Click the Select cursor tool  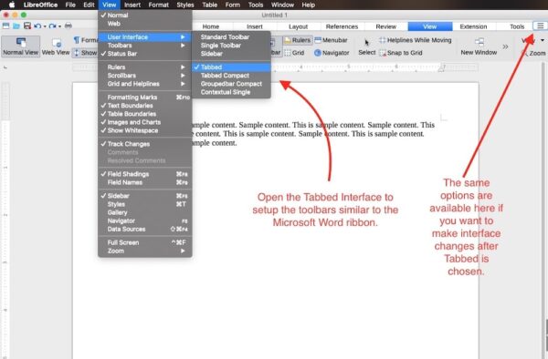(366, 43)
